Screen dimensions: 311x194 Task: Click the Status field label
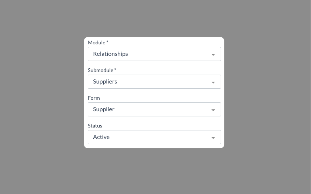[95, 126]
